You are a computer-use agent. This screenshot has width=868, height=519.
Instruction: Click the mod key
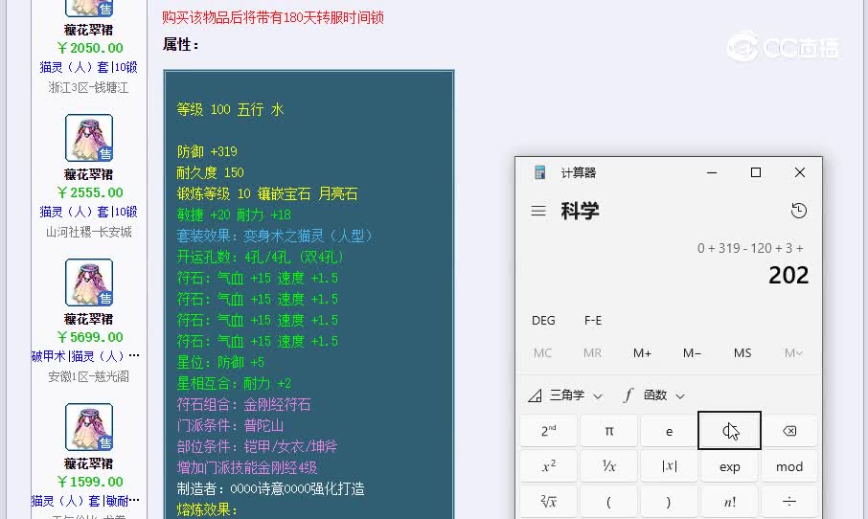[789, 466]
